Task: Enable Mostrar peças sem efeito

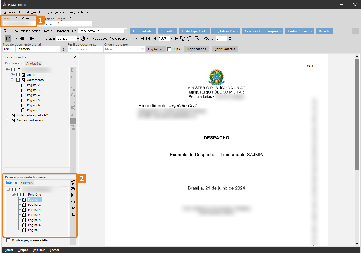Action: pos(8,240)
